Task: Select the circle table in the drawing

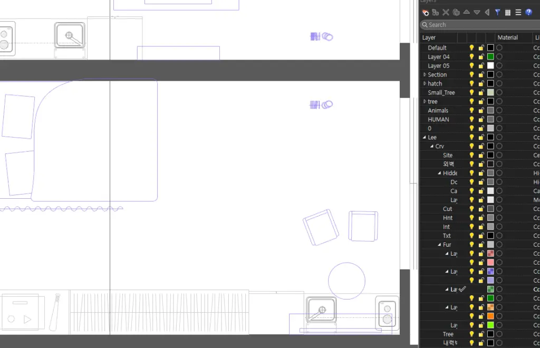Action: pyautogui.click(x=347, y=281)
